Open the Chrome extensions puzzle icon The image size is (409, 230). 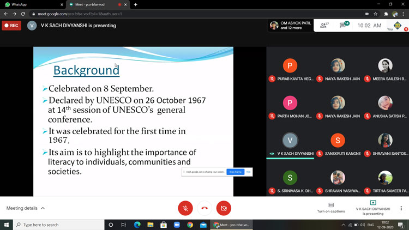coord(386,14)
